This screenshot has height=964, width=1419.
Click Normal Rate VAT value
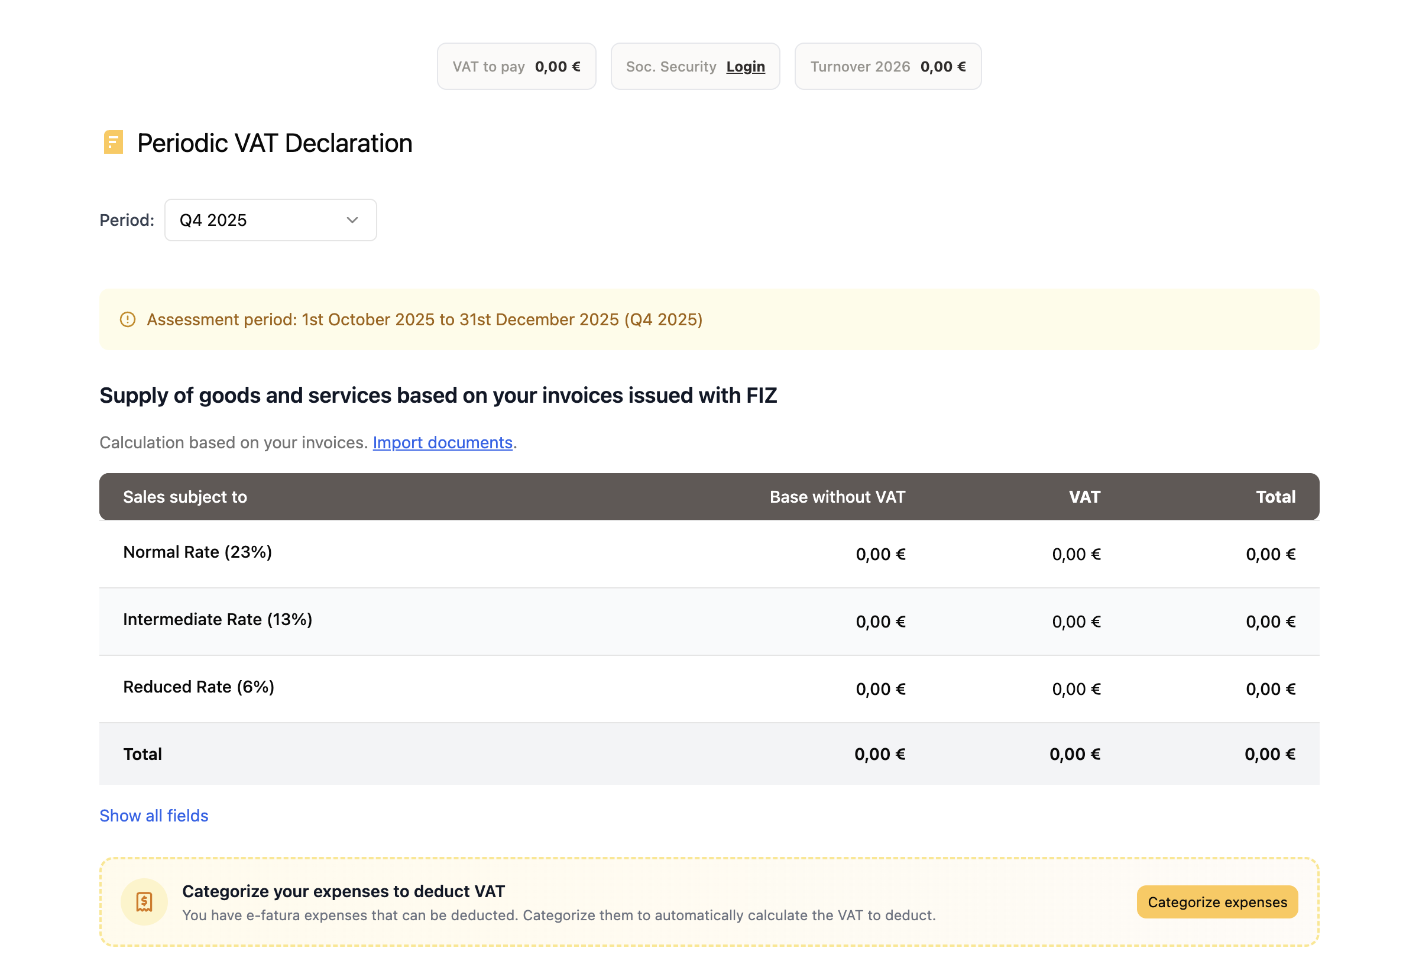tap(1076, 554)
